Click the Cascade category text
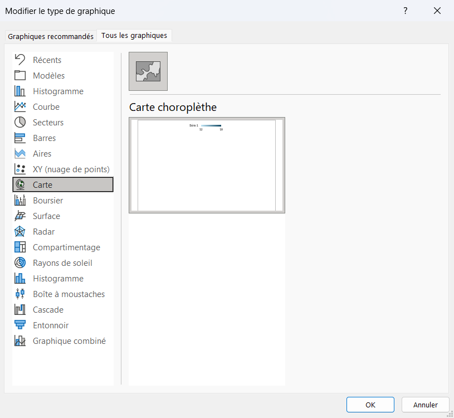This screenshot has height=418, width=454. coord(48,310)
